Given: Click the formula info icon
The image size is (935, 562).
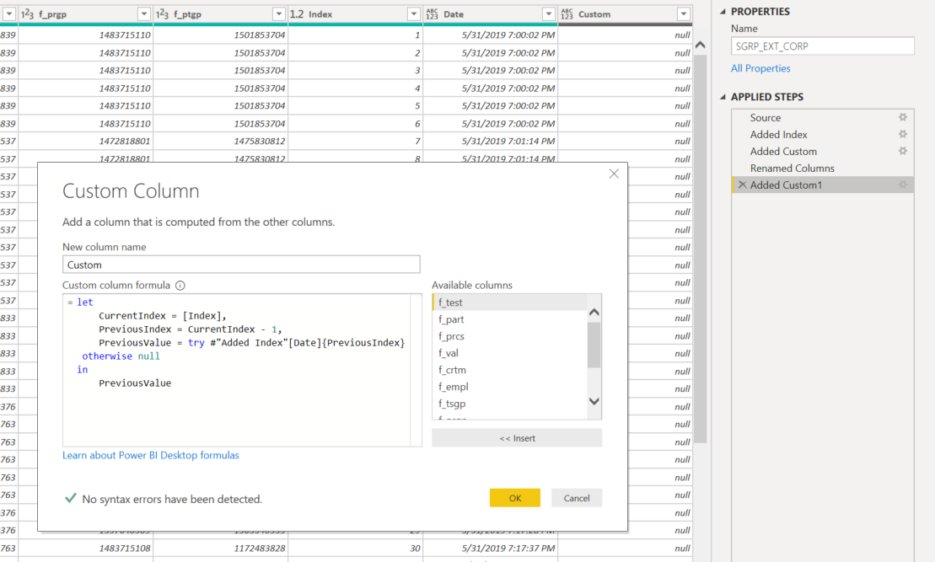Looking at the screenshot, I should pos(180,286).
